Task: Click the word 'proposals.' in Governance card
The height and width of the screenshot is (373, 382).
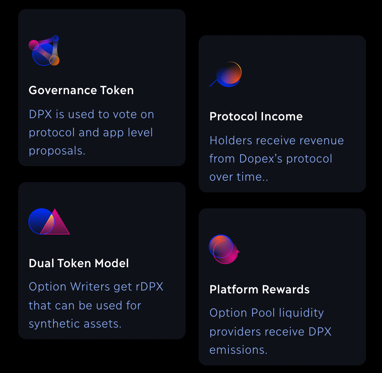Action: point(57,151)
